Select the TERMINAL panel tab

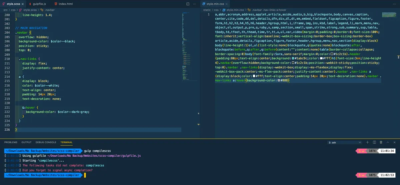[66, 142]
